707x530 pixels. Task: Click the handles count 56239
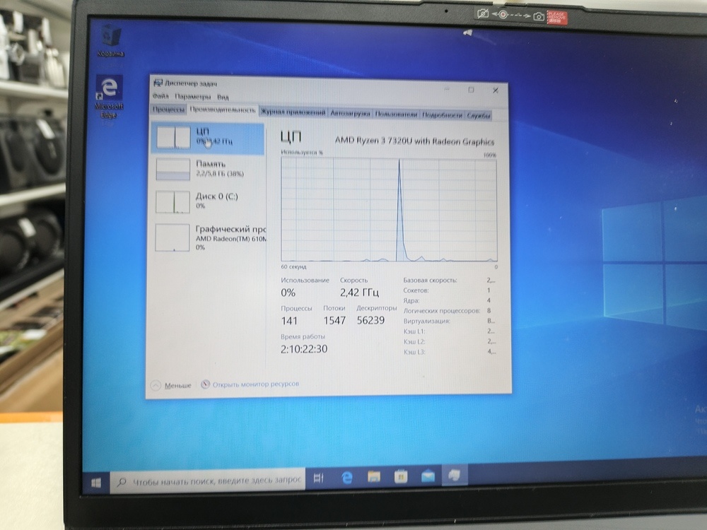click(370, 320)
